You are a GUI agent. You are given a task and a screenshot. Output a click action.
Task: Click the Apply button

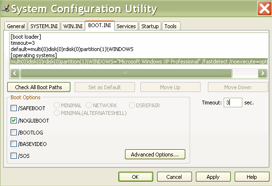click(213, 177)
